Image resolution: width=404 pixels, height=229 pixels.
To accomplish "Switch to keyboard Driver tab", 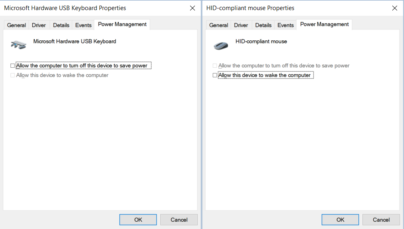I will (39, 25).
